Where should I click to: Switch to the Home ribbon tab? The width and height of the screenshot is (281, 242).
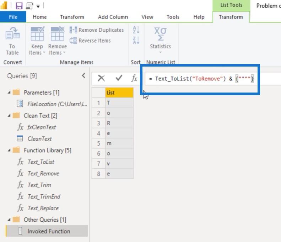[40, 17]
